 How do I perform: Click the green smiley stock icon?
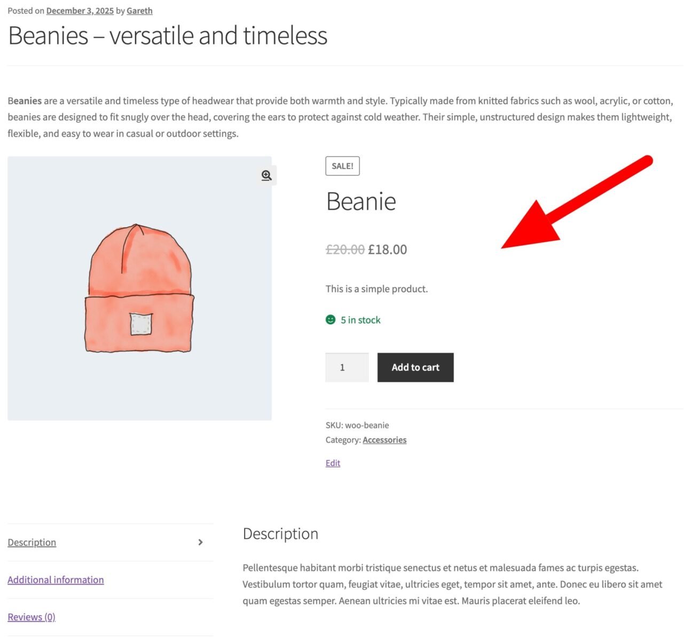331,319
